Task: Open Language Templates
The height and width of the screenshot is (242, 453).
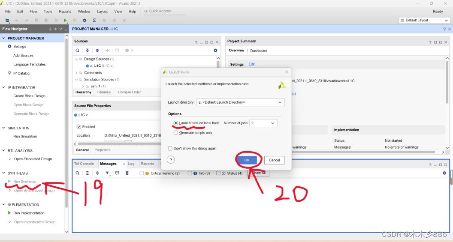Action: [x=30, y=64]
